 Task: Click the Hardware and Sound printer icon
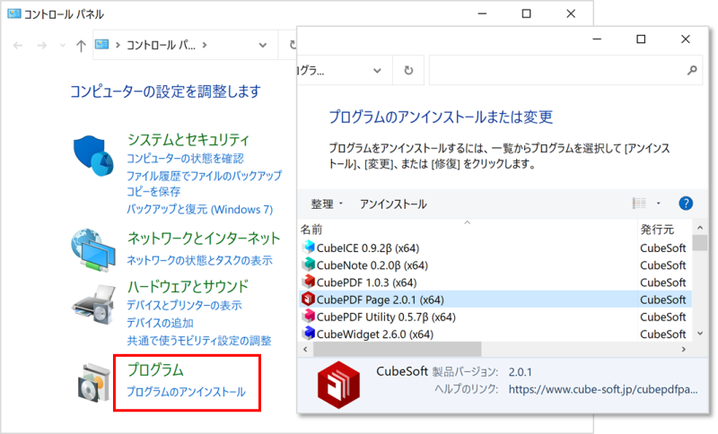94,305
